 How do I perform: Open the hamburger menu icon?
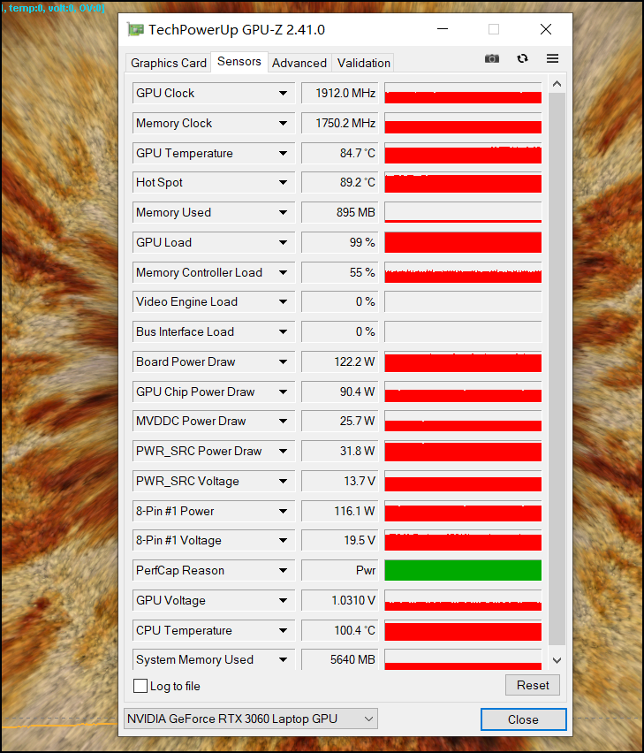tap(552, 58)
